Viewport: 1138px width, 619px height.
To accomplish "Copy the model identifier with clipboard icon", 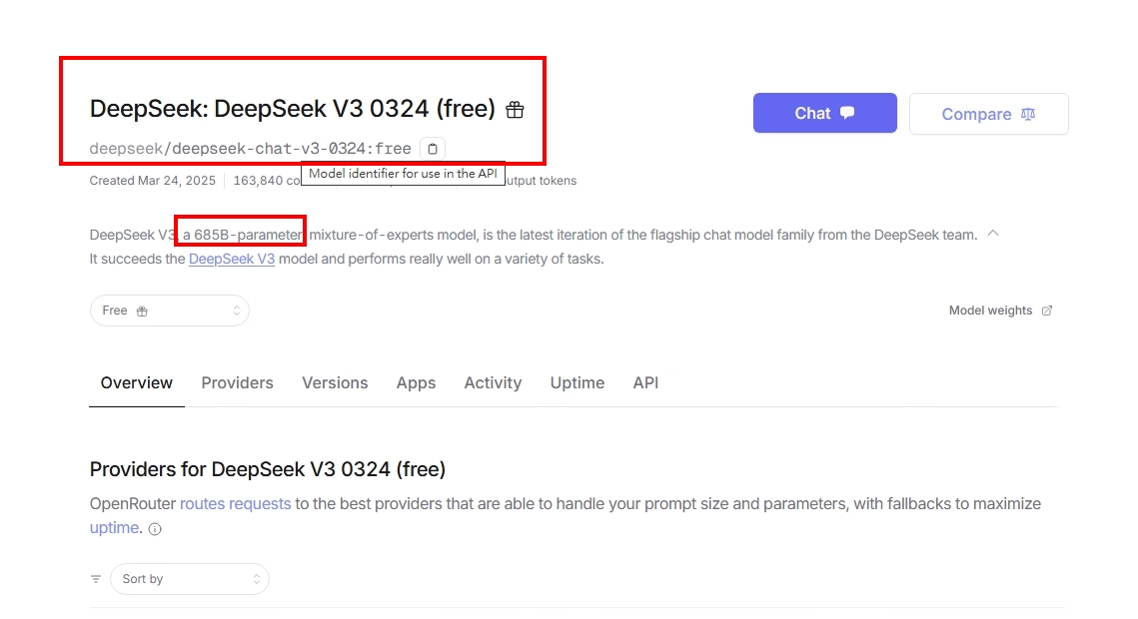I will point(433,149).
